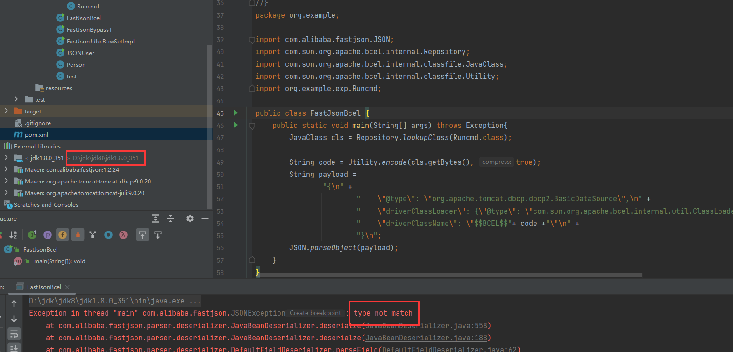This screenshot has height=352, width=733.
Task: Click Create breakpoint in console
Action: [x=315, y=313]
